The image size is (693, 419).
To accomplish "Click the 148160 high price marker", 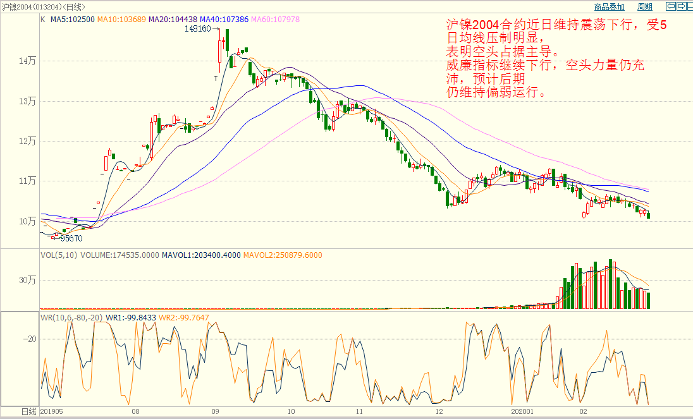I will click(197, 29).
